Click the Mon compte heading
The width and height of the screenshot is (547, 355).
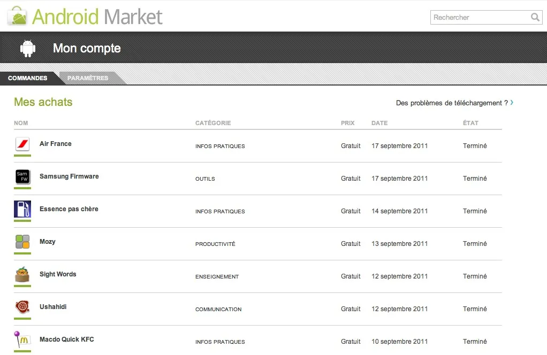87,48
